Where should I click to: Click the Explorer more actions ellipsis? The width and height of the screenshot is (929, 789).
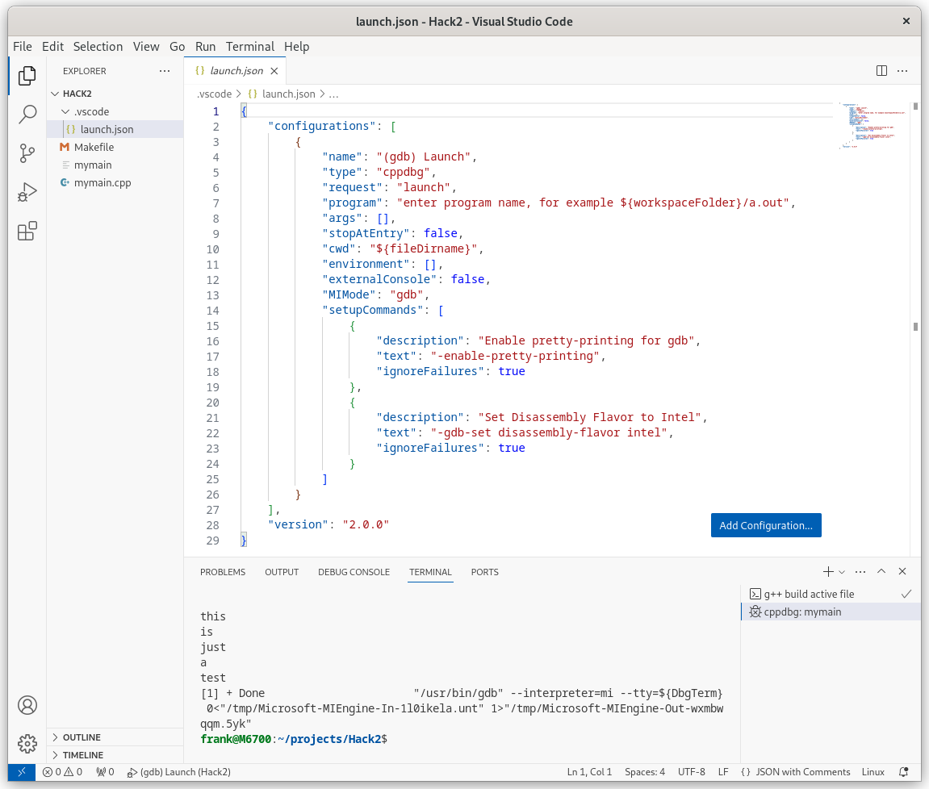pyautogui.click(x=164, y=71)
